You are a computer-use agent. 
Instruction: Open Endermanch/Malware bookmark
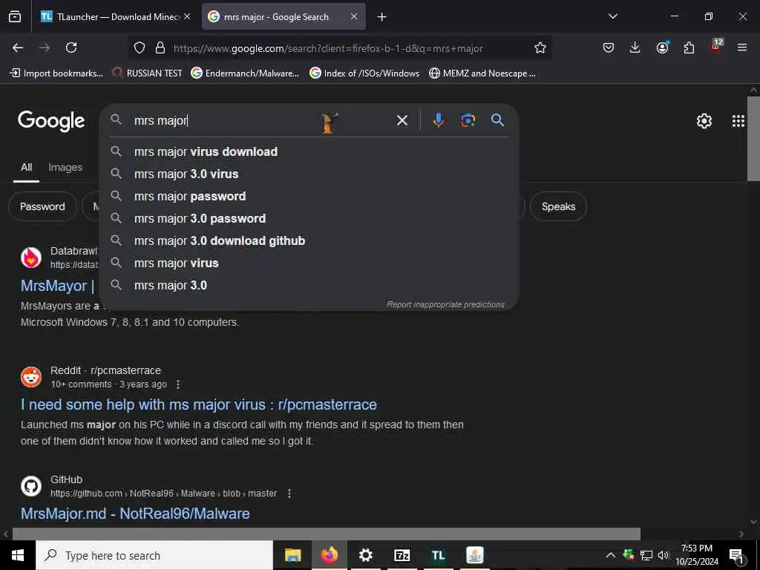[245, 73]
